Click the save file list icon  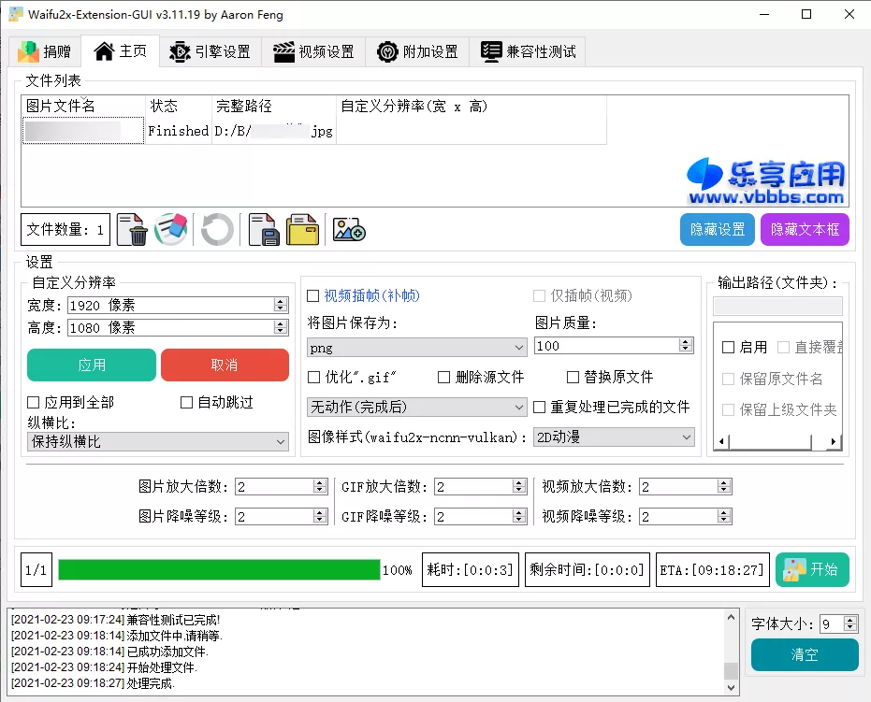click(265, 229)
